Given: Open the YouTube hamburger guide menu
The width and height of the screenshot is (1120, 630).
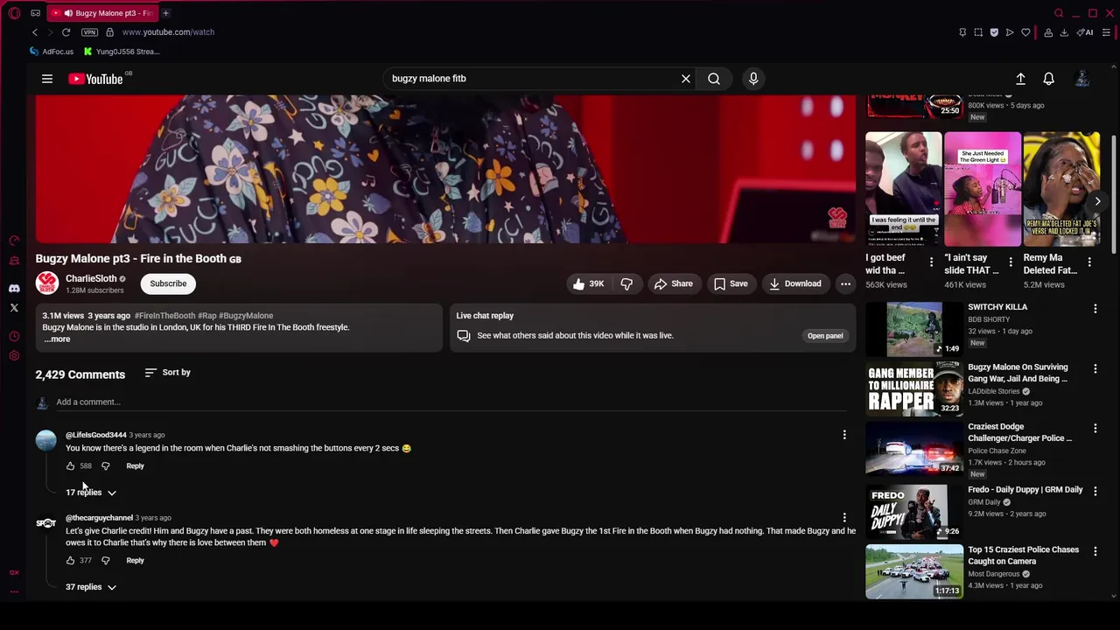Looking at the screenshot, I should click(x=47, y=79).
